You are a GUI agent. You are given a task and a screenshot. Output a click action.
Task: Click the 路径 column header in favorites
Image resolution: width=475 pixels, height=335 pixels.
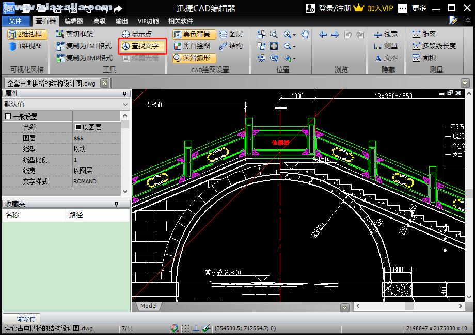(x=98, y=215)
